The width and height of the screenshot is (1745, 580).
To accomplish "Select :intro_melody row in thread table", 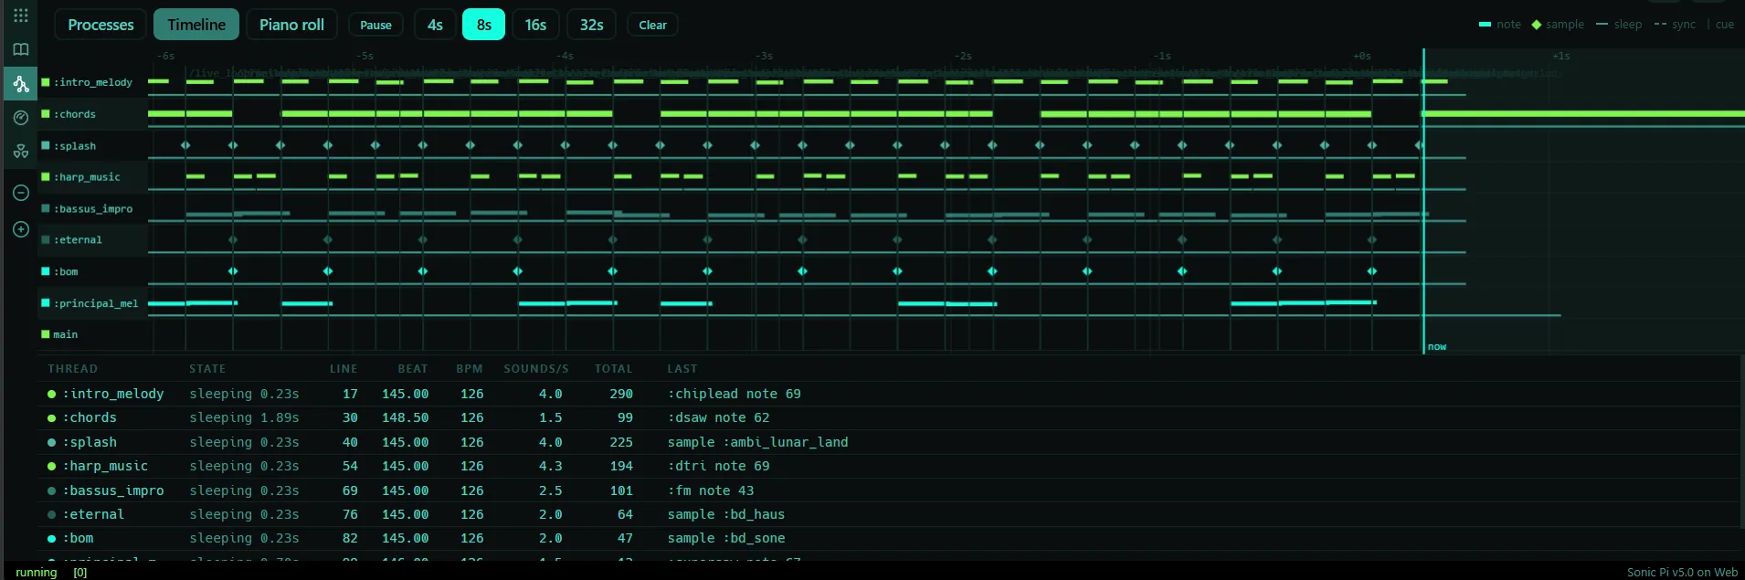I will 890,394.
